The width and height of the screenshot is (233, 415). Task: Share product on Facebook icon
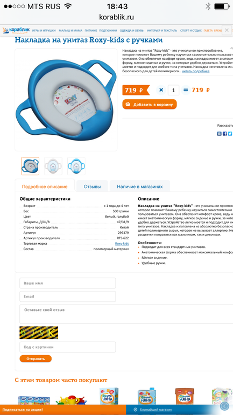click(224, 134)
